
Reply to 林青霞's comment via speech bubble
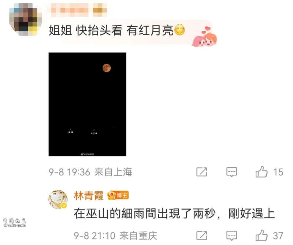point(232,235)
